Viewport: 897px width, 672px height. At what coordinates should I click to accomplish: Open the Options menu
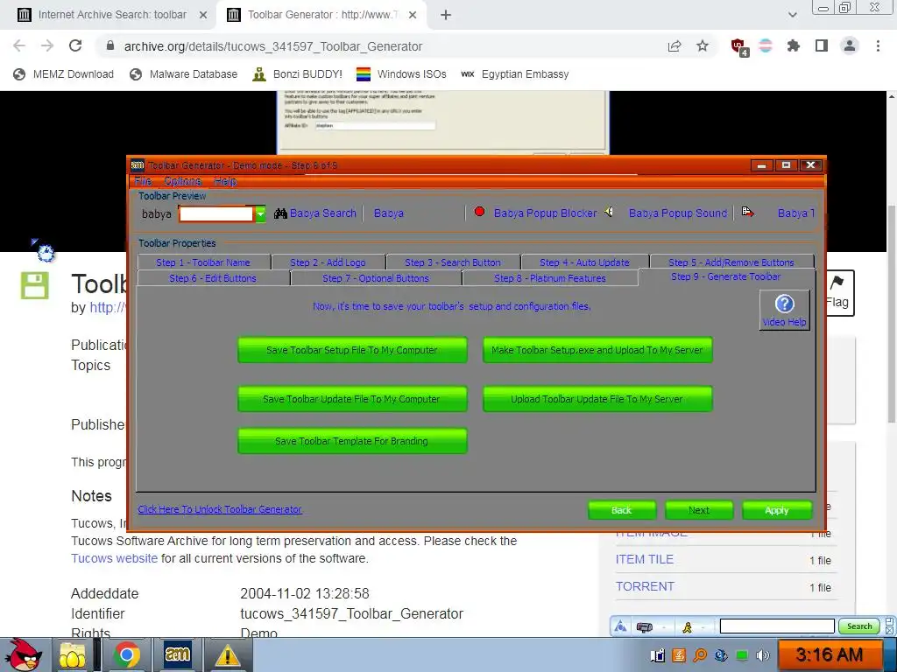point(182,181)
